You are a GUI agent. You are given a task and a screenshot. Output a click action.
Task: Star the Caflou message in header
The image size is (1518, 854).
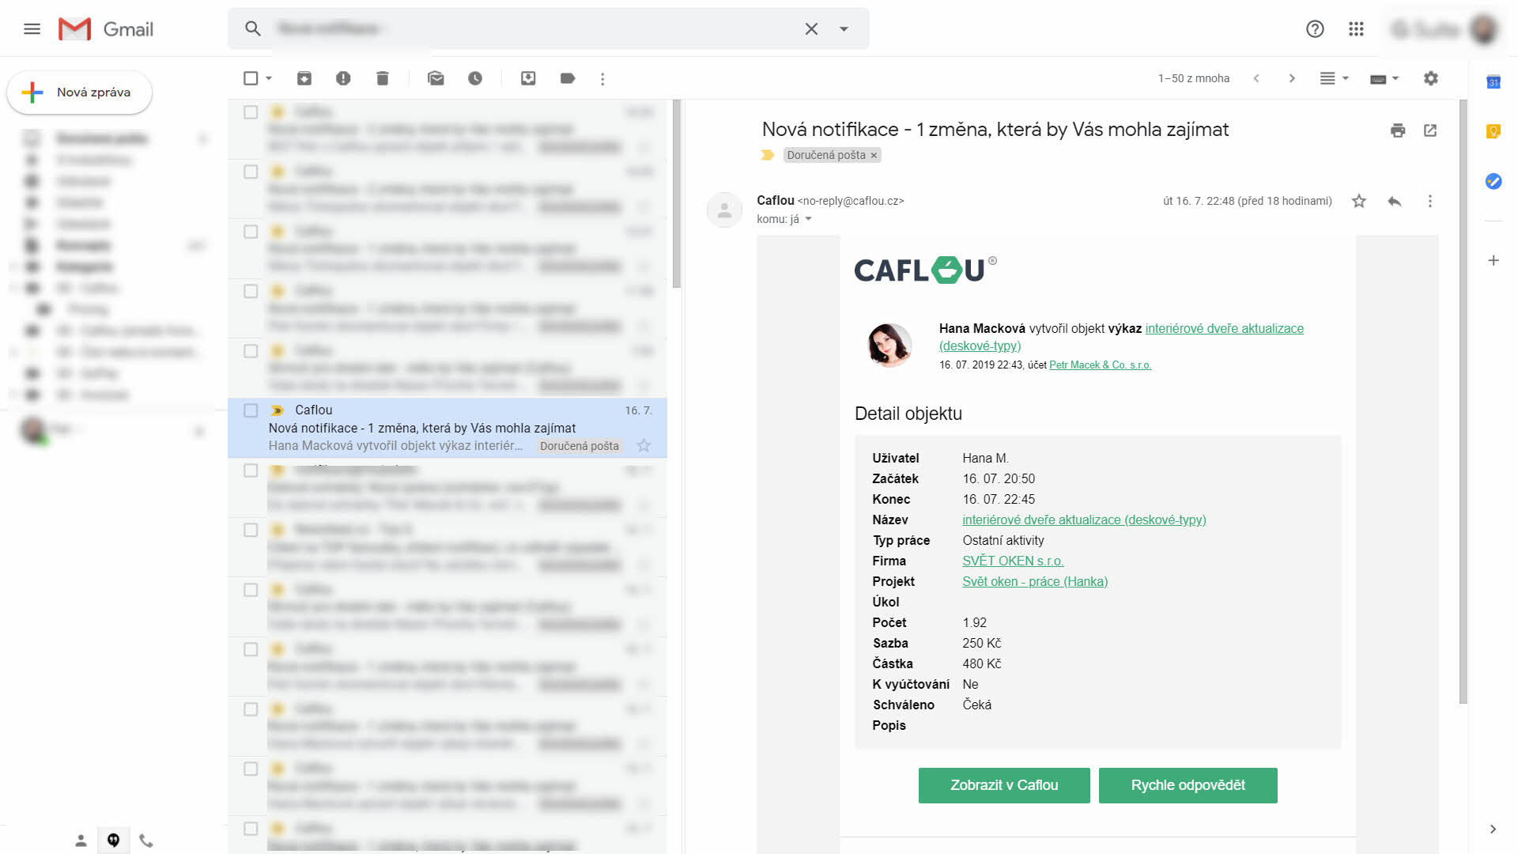[1359, 201]
